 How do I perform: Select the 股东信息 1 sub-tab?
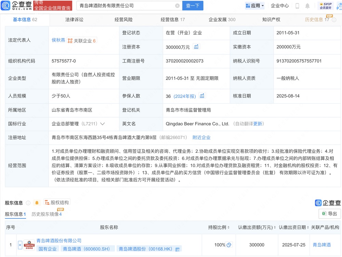[15, 214]
